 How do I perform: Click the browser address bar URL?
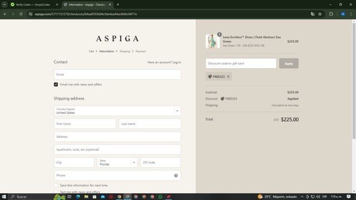point(86,14)
